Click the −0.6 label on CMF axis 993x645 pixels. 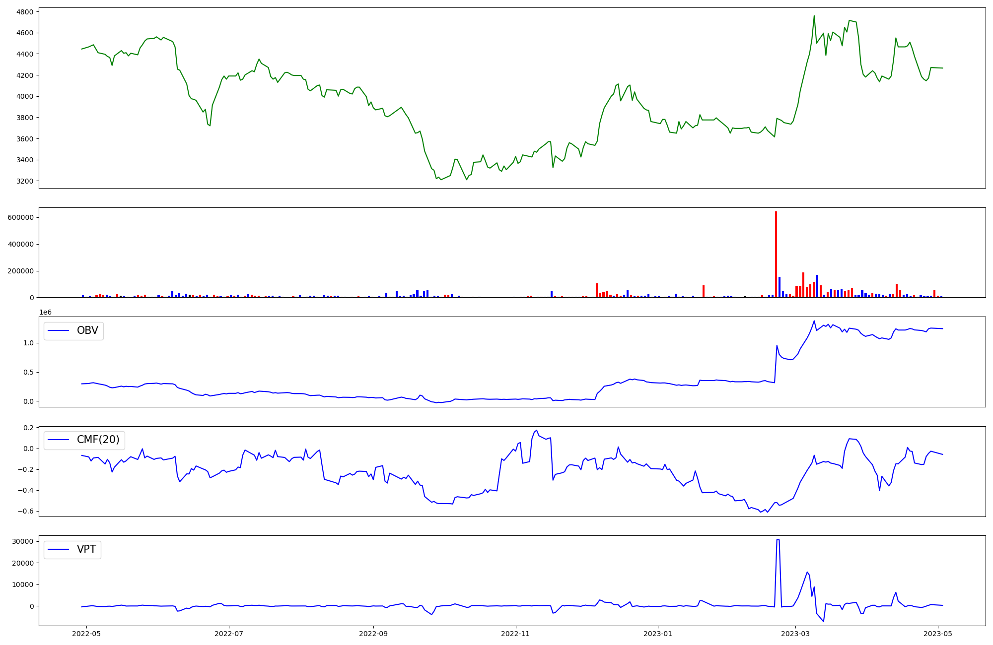point(26,512)
